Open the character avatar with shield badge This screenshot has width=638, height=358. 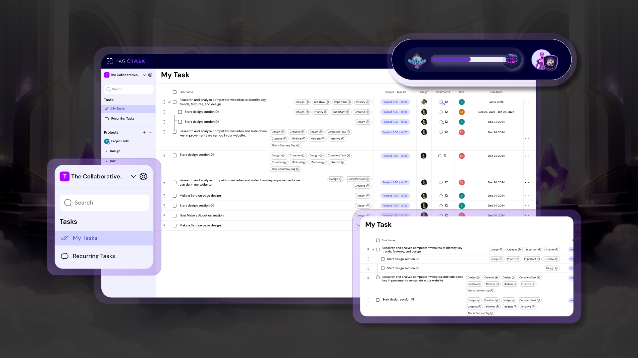tap(544, 60)
